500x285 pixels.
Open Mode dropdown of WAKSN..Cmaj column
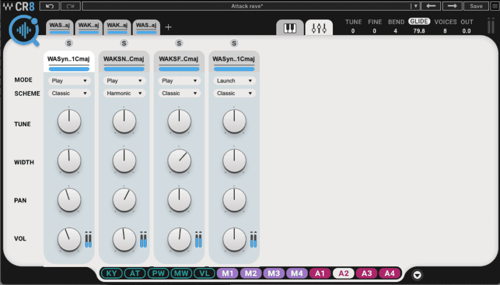point(124,81)
